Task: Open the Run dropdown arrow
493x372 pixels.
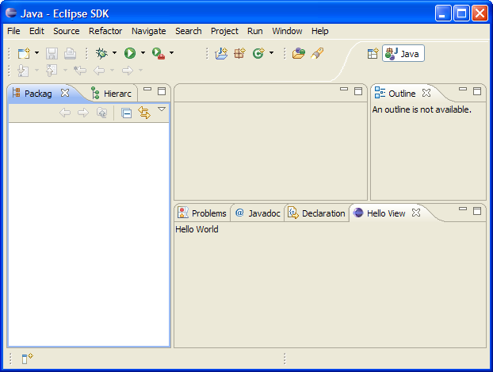Action: (143, 53)
